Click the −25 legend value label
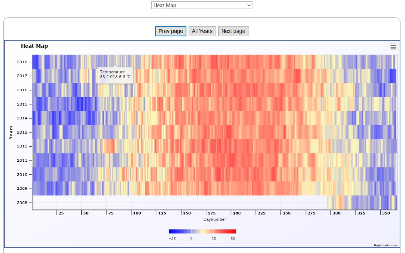This screenshot has height=253, width=405. (172, 238)
